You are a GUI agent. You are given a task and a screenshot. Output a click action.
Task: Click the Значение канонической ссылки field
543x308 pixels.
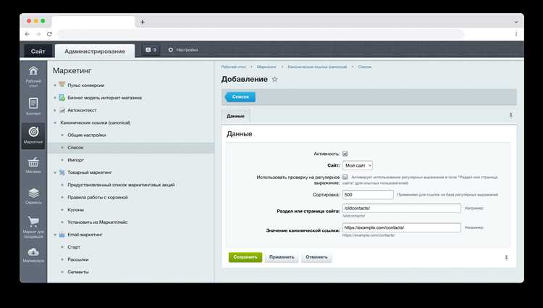pos(402,228)
